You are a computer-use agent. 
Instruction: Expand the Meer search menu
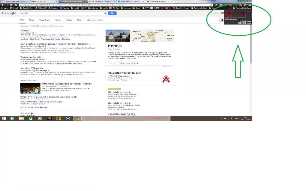(80, 20)
